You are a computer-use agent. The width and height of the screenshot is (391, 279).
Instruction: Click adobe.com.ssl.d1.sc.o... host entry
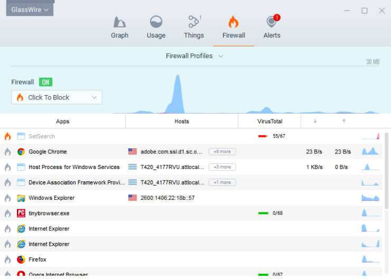pyautogui.click(x=171, y=152)
